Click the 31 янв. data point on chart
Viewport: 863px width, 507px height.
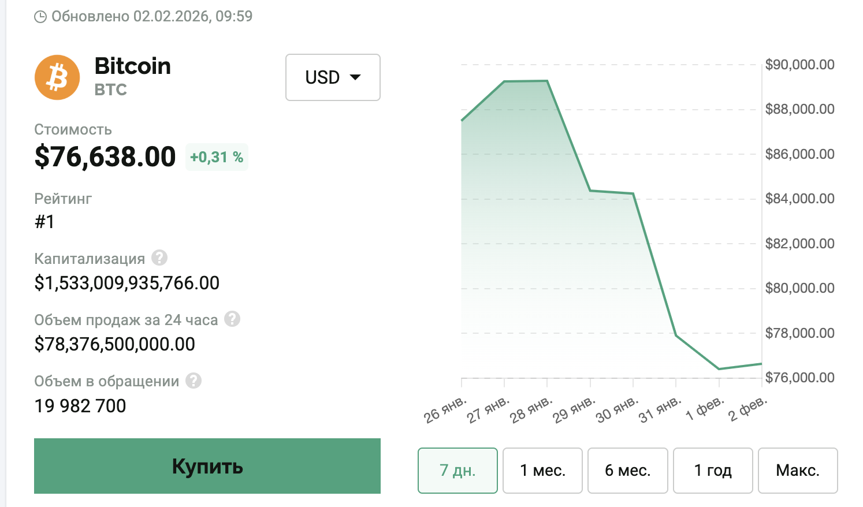(676, 335)
